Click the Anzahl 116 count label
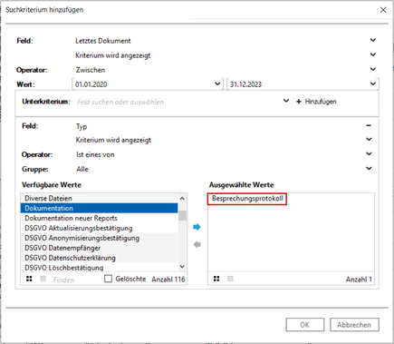Screen dimensions: 394x344 168,280
